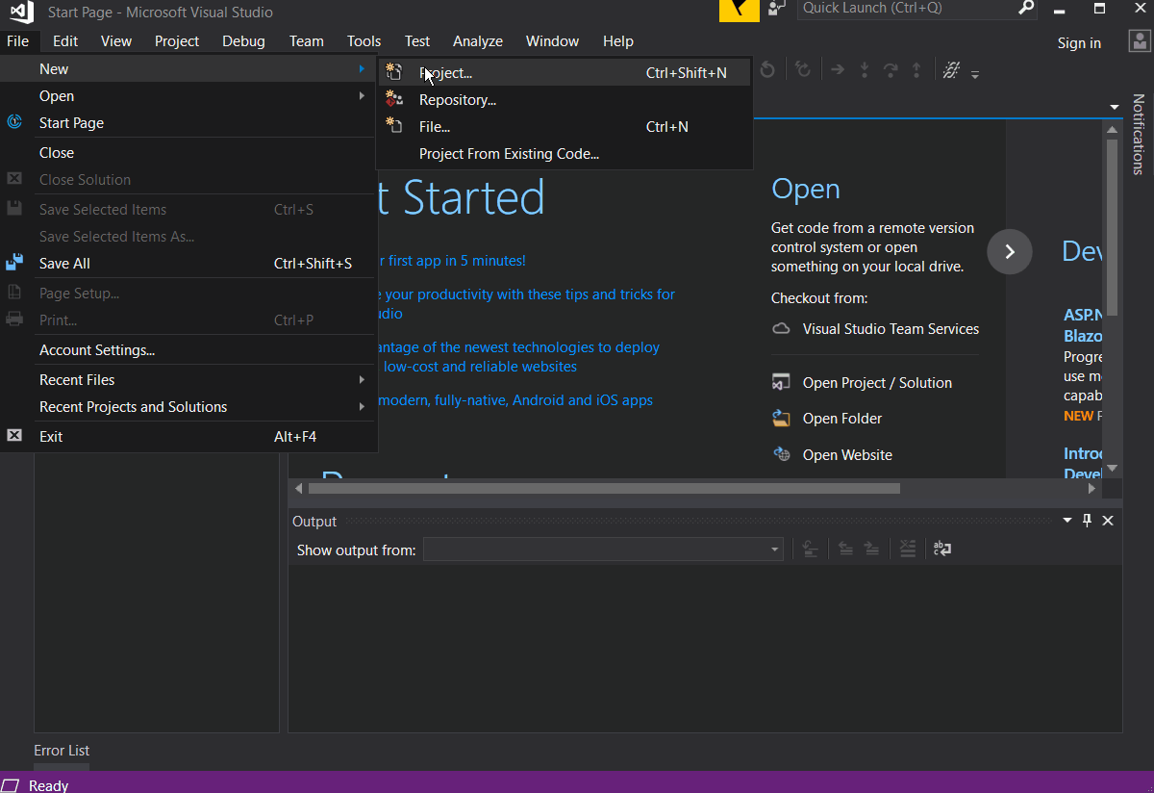Click the Step Into toolbar icon
Image resolution: width=1154 pixels, height=793 pixels.
(x=864, y=69)
